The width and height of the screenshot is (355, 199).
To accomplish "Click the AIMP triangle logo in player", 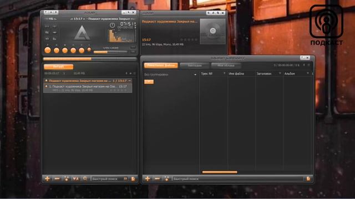I will point(82,33).
